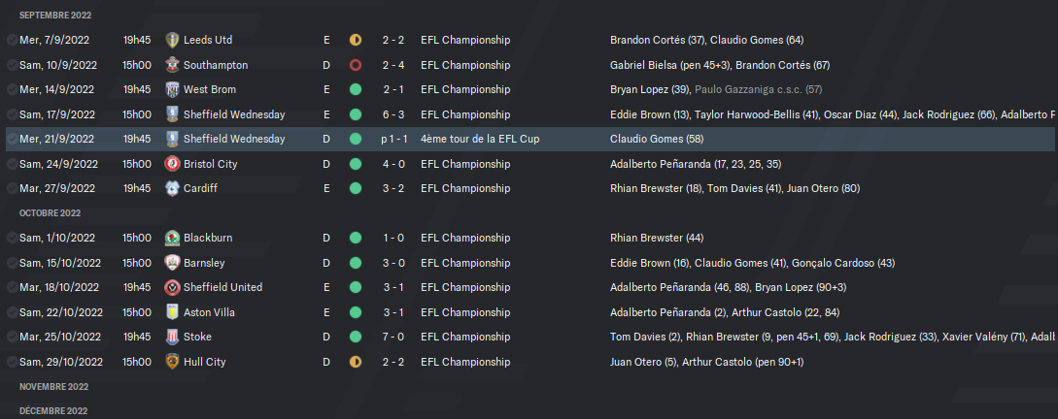
Task: Open the 6 - 3 Sheffield Wednesday result
Action: pyautogui.click(x=393, y=114)
